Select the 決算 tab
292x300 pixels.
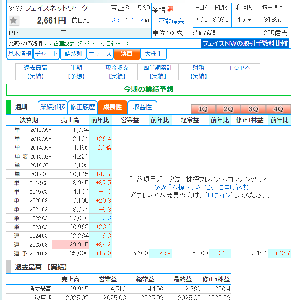tap(127, 54)
